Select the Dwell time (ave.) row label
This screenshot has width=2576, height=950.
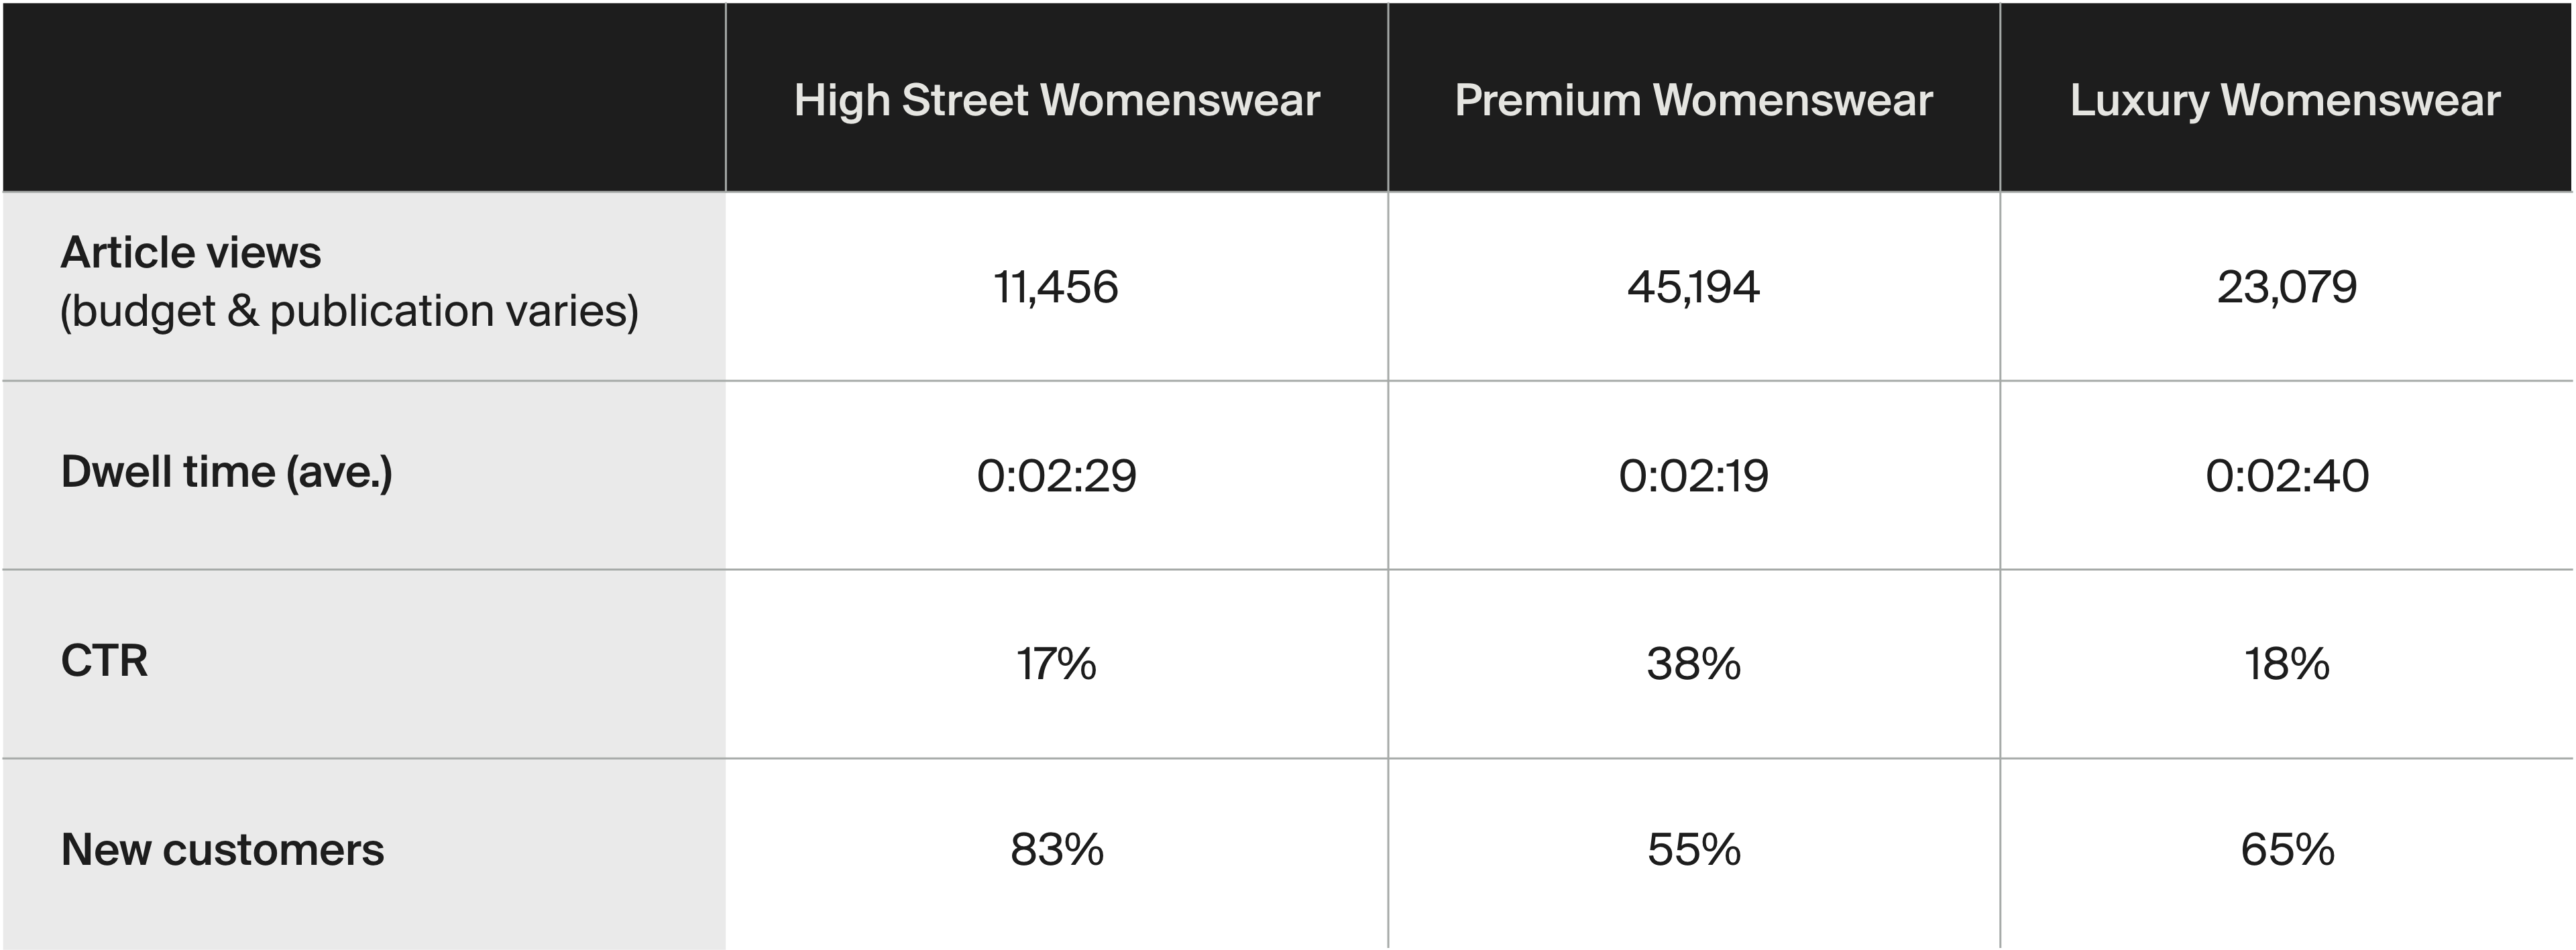coord(227,472)
